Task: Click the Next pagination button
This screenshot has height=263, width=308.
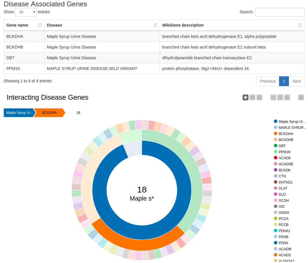Action: (297, 81)
